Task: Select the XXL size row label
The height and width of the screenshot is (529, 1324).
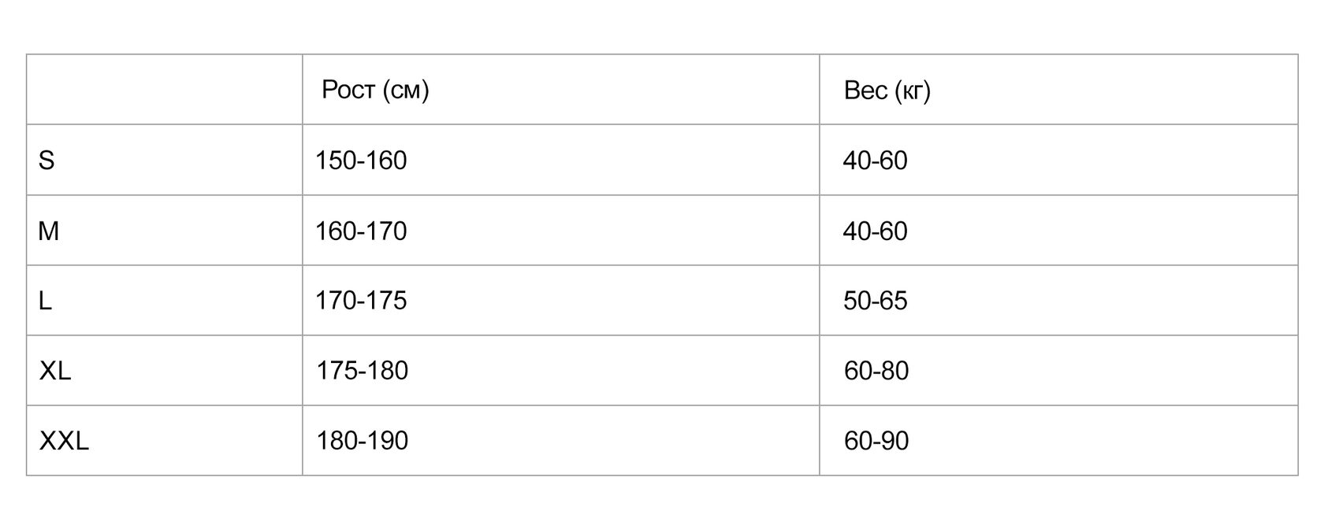Action: [64, 441]
